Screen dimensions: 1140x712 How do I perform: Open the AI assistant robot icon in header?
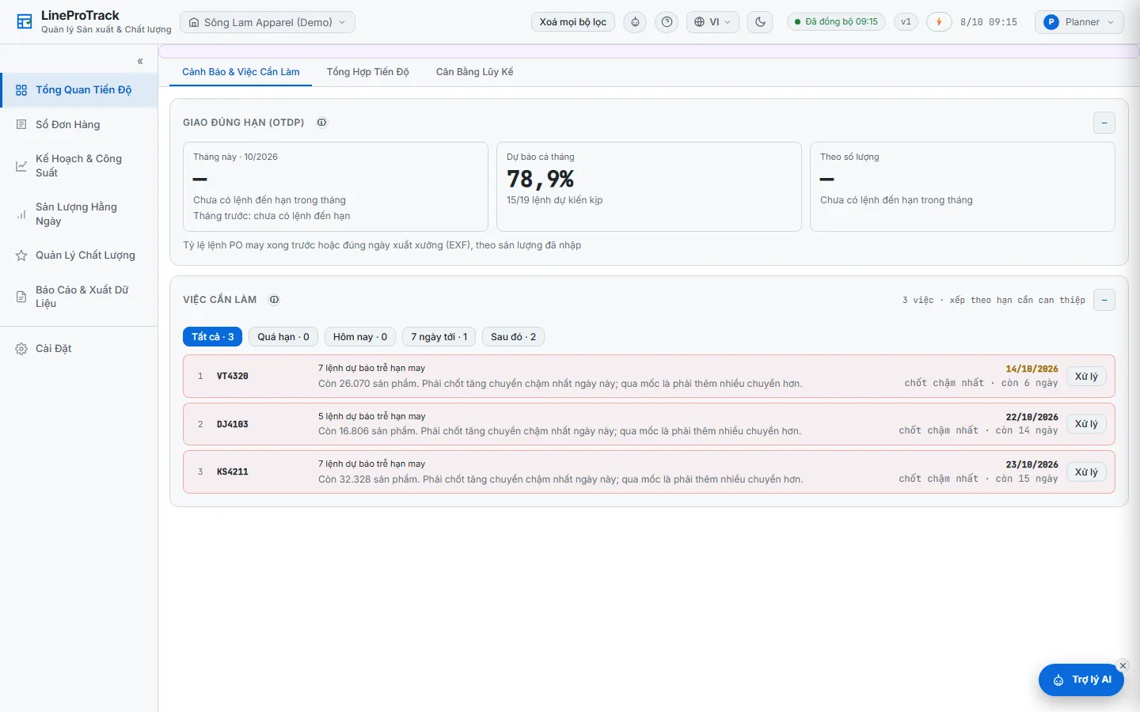635,22
